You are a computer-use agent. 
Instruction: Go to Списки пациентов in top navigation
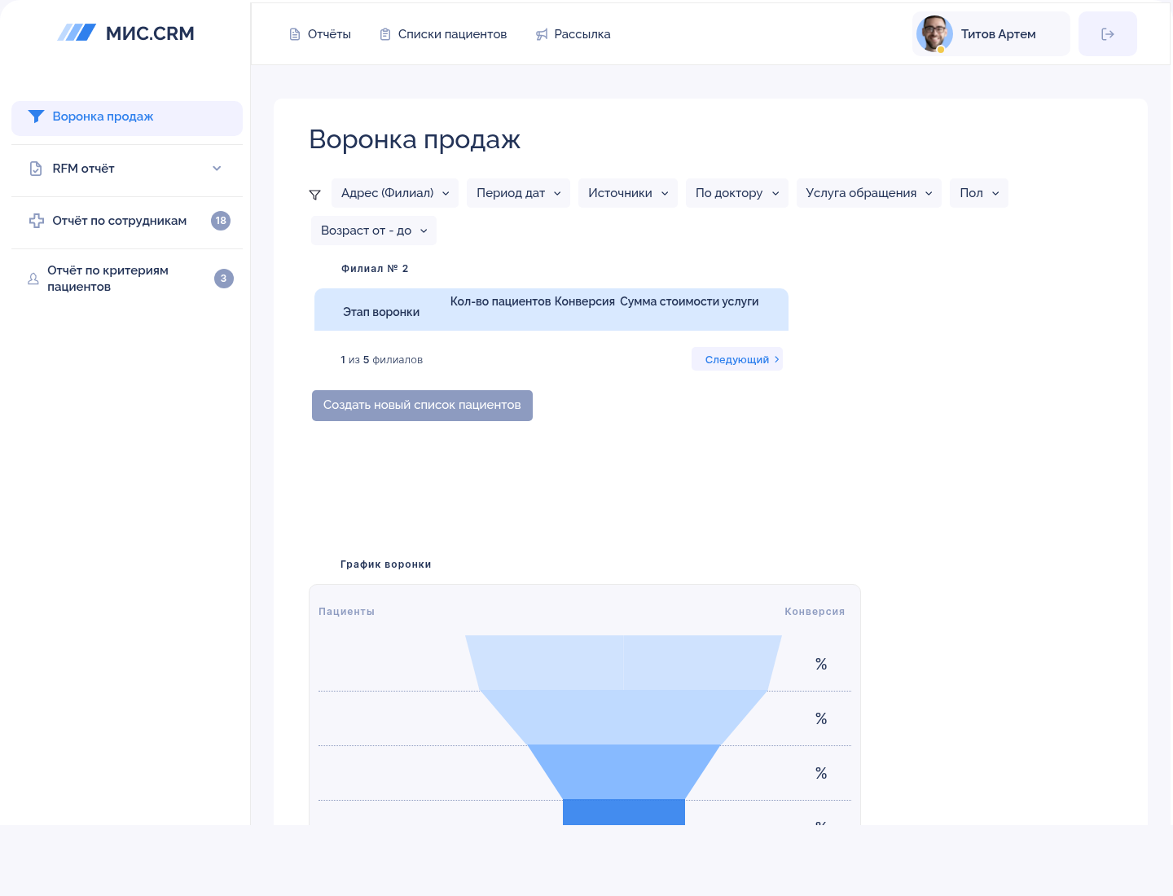tap(443, 34)
